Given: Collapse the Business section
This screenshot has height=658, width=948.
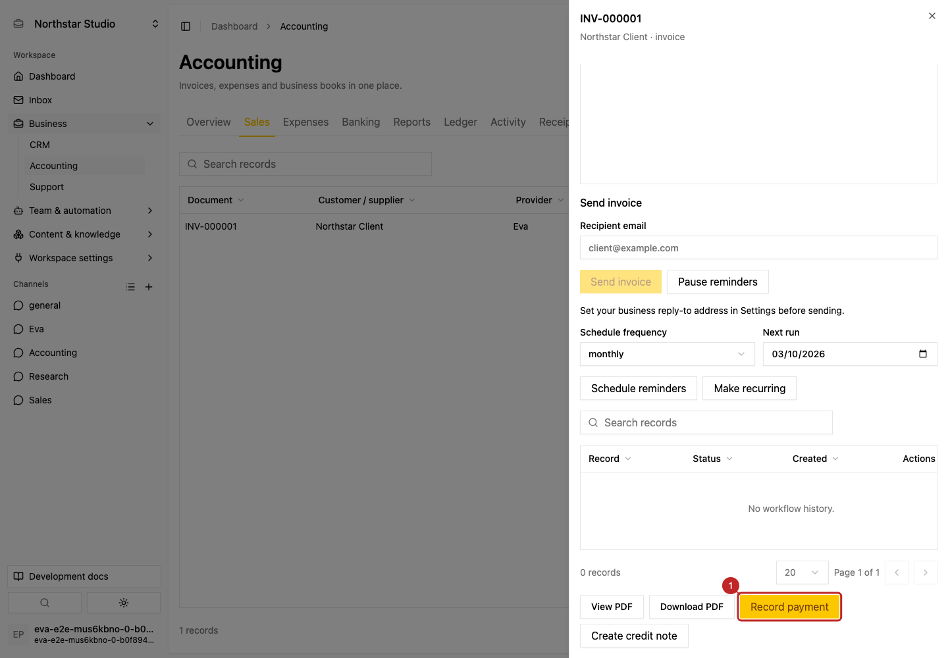Looking at the screenshot, I should pyautogui.click(x=84, y=124).
